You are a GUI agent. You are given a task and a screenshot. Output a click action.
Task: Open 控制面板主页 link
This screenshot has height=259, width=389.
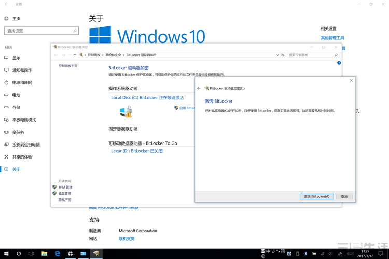(68, 66)
